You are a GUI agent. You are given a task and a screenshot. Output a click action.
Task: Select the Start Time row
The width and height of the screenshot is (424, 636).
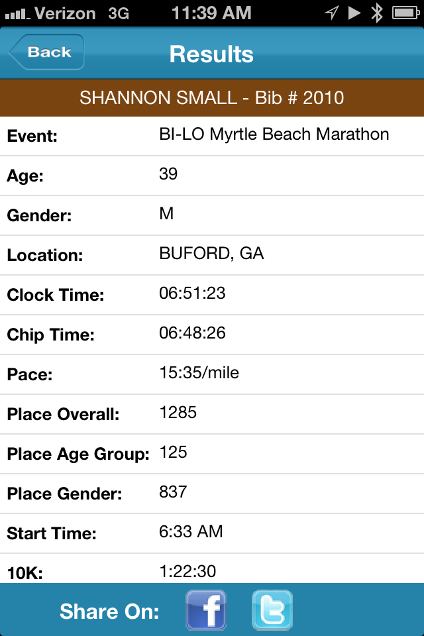(x=212, y=533)
